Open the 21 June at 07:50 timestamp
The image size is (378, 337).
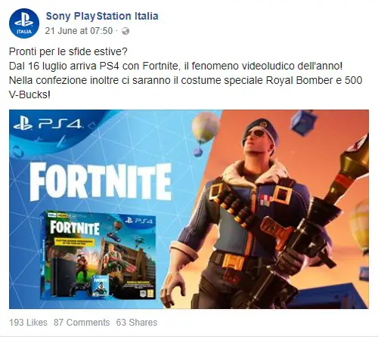point(79,31)
